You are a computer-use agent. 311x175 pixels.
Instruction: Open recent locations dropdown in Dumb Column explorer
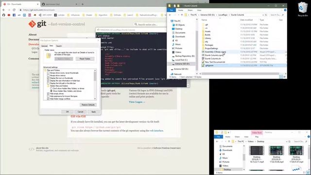pos(178,15)
